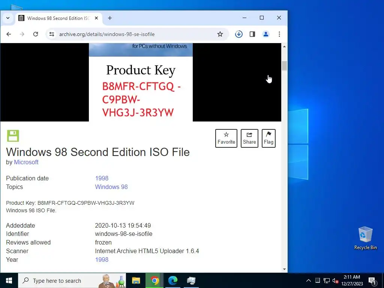
Task: Click the scrollbar down arrow
Action: [284, 269]
